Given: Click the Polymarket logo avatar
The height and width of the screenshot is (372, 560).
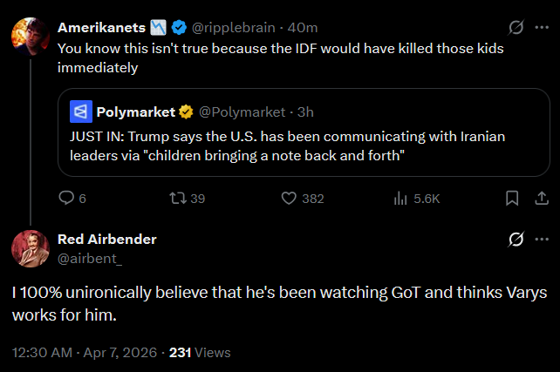Looking at the screenshot, I should [81, 112].
